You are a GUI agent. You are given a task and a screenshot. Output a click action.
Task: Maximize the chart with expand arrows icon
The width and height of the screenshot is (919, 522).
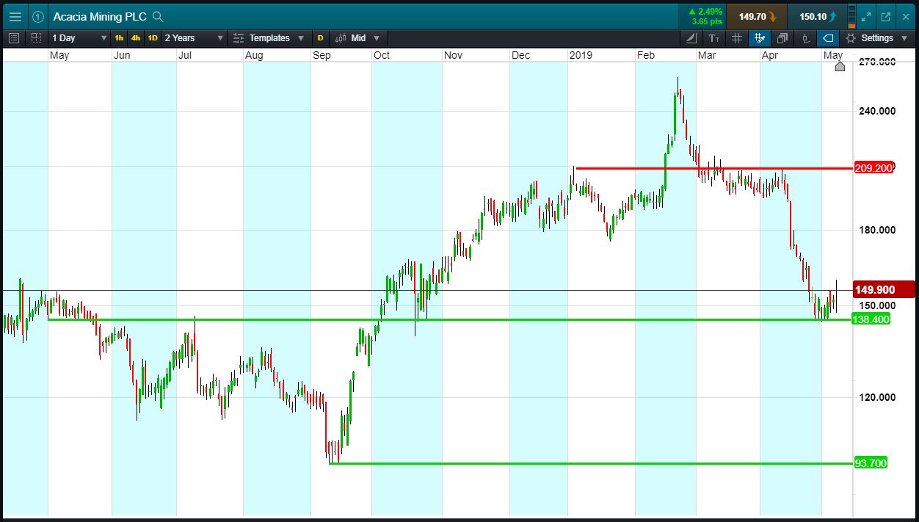(x=866, y=16)
